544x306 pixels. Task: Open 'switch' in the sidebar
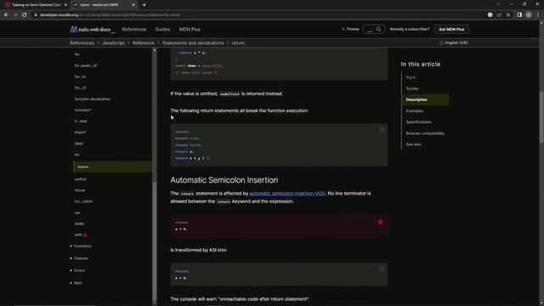click(x=81, y=179)
